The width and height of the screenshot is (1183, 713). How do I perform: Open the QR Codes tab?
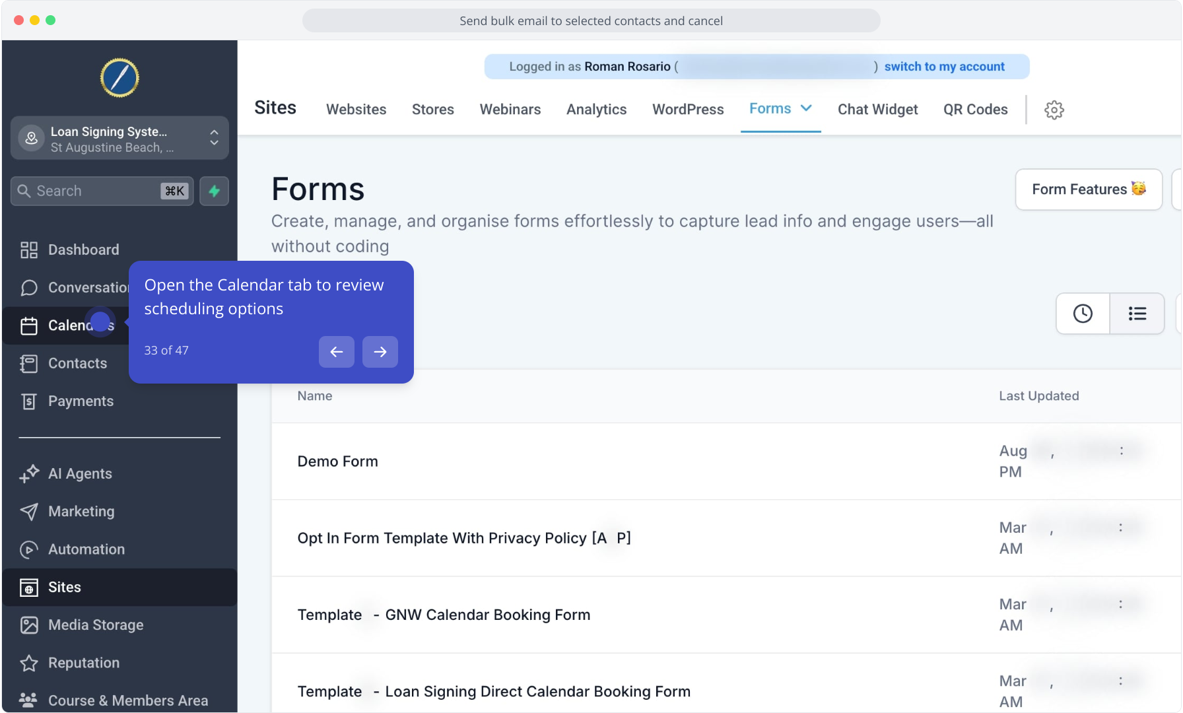click(x=976, y=110)
